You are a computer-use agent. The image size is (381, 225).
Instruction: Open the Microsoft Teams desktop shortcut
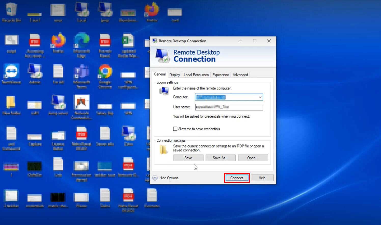coord(81,71)
